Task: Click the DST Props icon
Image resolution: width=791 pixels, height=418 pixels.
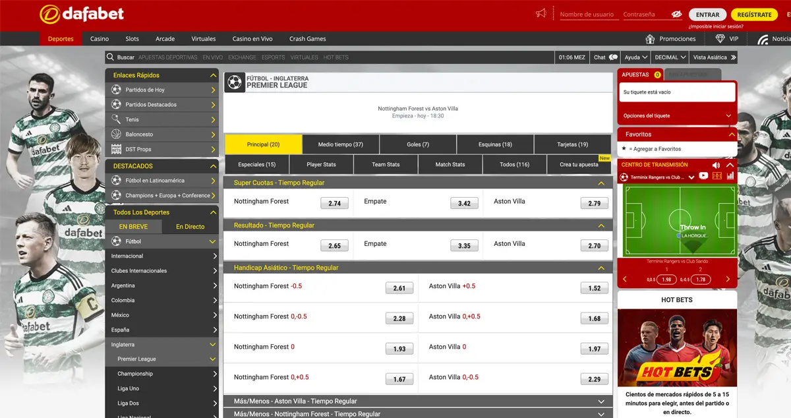Action: (x=117, y=149)
